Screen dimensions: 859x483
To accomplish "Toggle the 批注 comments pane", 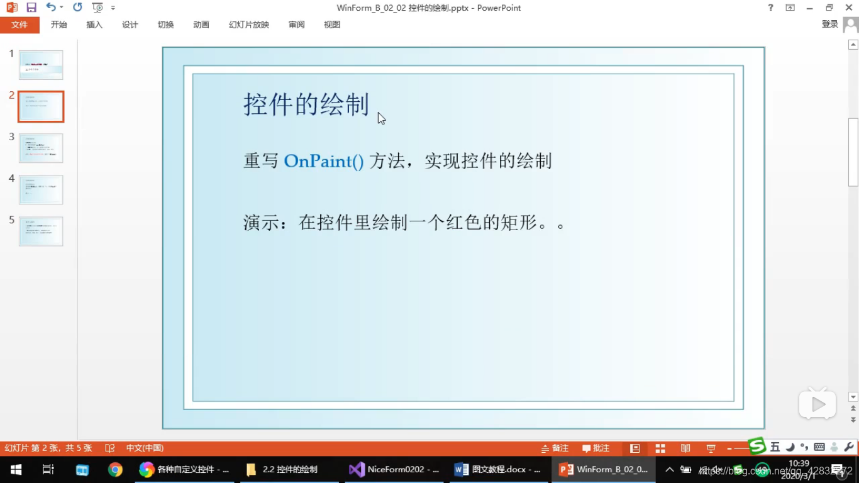I will tap(596, 448).
